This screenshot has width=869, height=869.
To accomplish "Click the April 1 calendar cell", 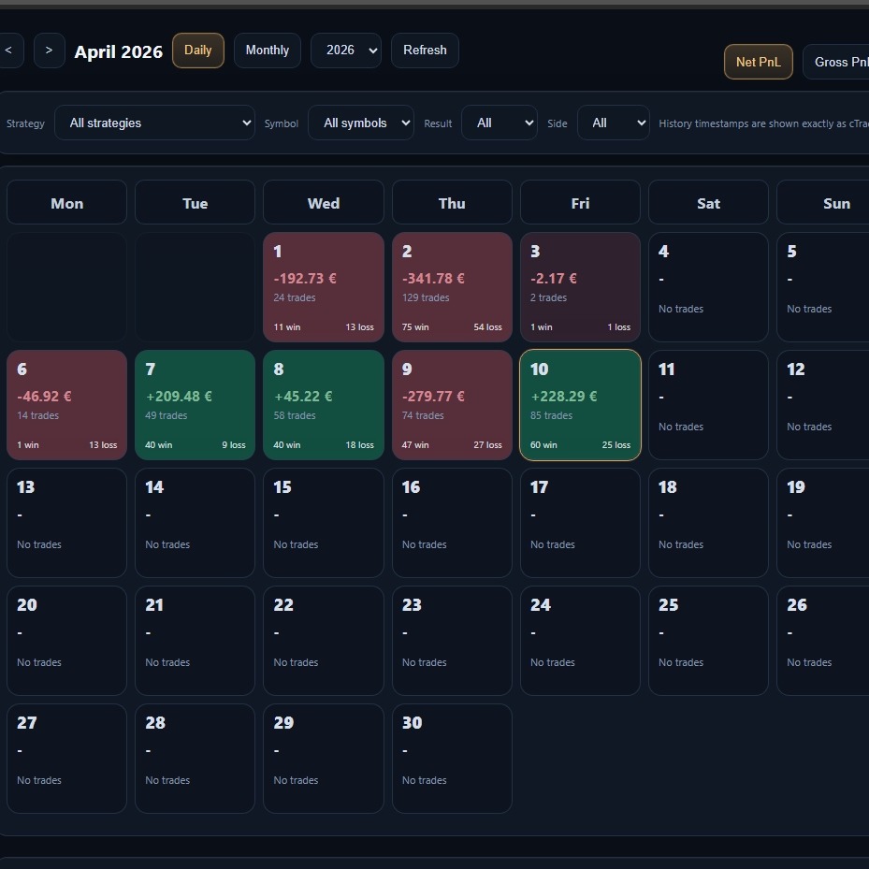I will tap(323, 287).
